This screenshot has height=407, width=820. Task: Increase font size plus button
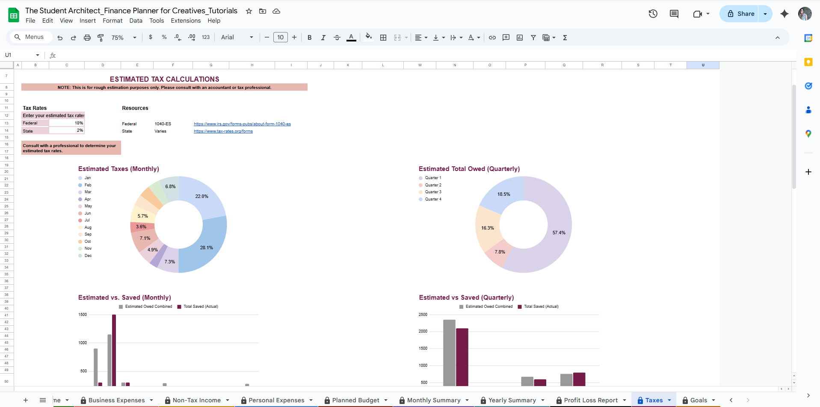coord(294,38)
